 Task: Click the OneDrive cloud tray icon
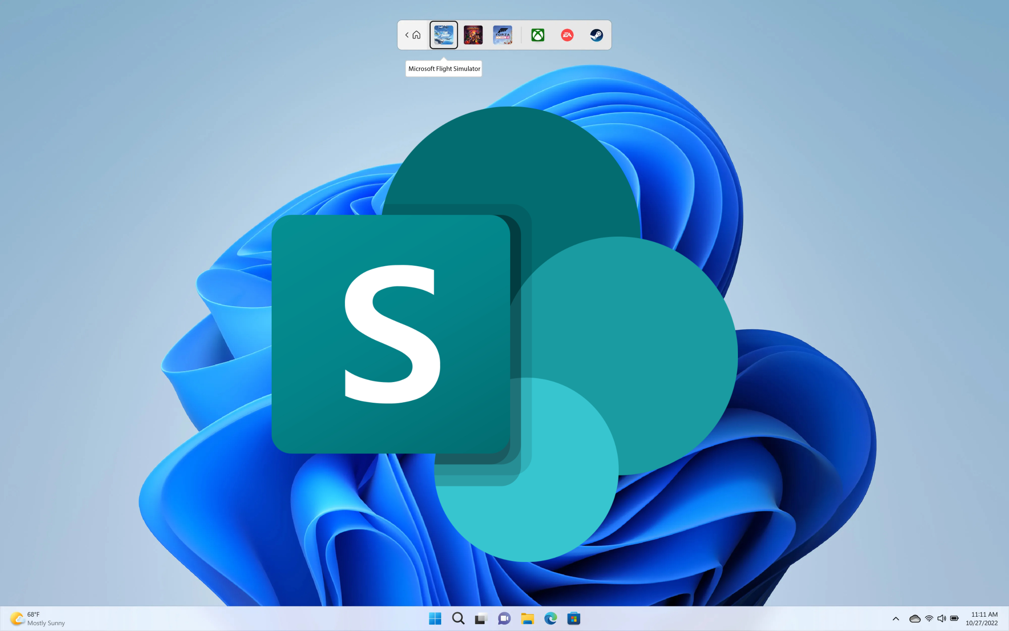point(915,619)
